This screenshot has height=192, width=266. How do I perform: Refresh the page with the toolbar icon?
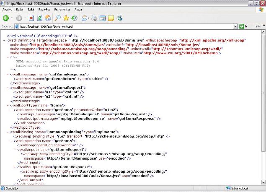coord(40,18)
